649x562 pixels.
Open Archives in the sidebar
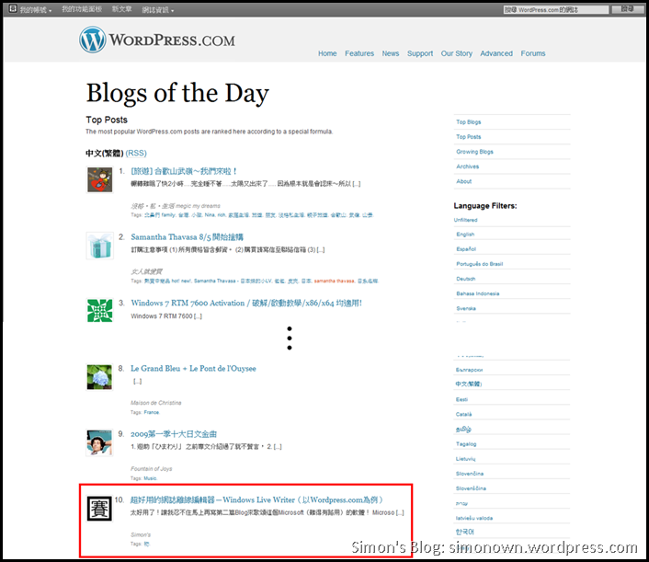[x=468, y=166]
